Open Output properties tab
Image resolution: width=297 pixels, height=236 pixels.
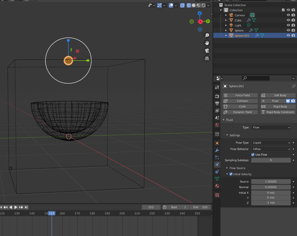[x=217, y=103]
